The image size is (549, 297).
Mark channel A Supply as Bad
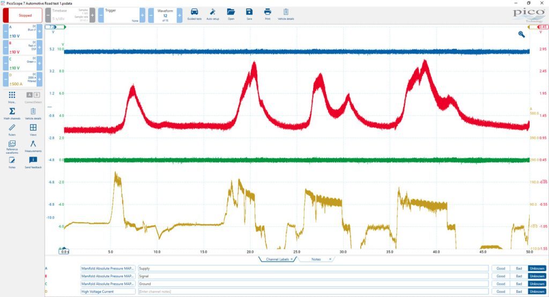click(519, 268)
